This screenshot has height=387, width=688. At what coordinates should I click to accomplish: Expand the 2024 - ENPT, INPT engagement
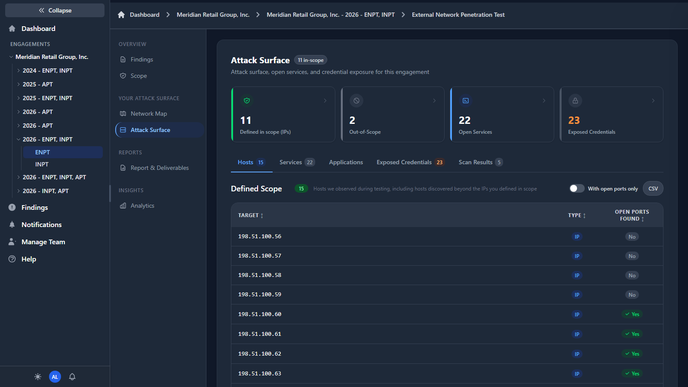click(x=18, y=71)
